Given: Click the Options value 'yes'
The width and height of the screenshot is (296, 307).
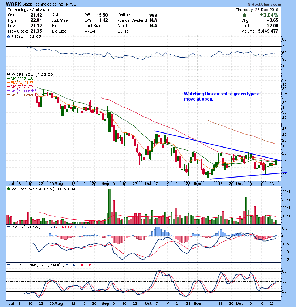Looking at the screenshot, I should pos(153,15).
